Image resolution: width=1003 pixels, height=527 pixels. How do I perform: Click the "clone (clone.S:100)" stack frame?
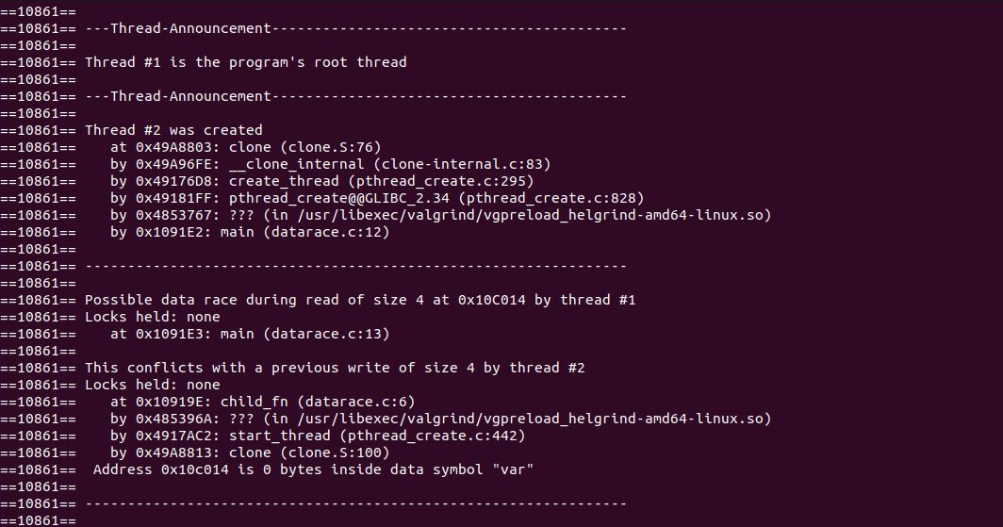[308, 453]
